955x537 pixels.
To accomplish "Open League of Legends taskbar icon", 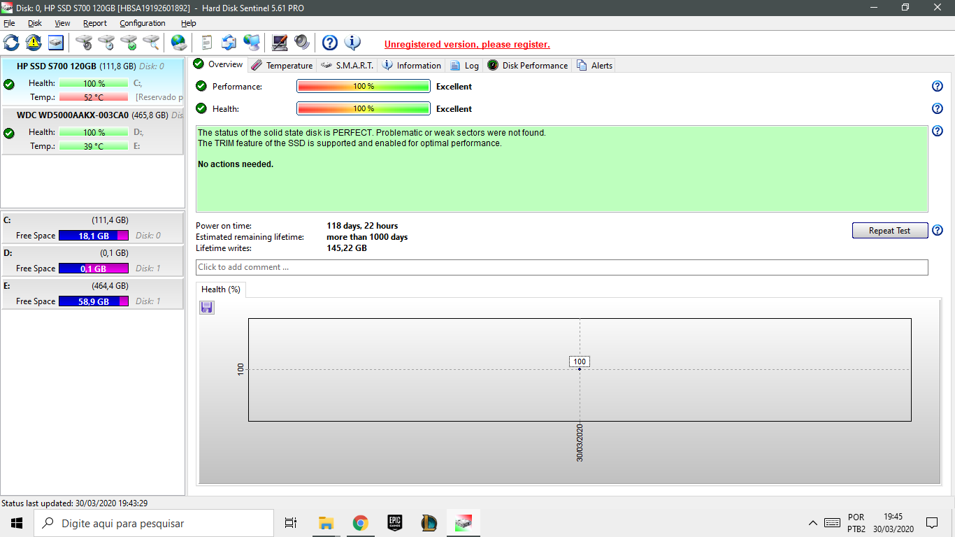I will pos(429,523).
